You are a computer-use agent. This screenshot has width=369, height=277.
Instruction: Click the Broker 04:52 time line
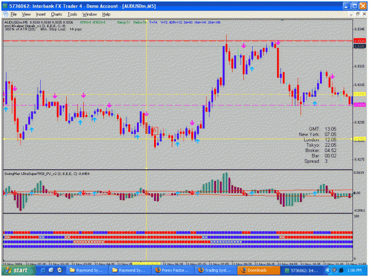(321, 150)
